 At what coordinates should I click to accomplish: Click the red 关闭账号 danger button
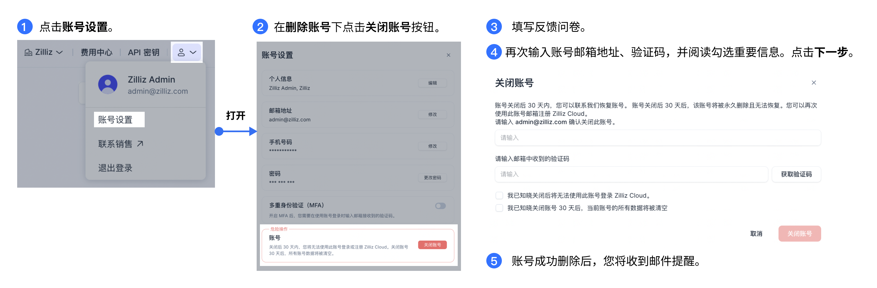432,244
